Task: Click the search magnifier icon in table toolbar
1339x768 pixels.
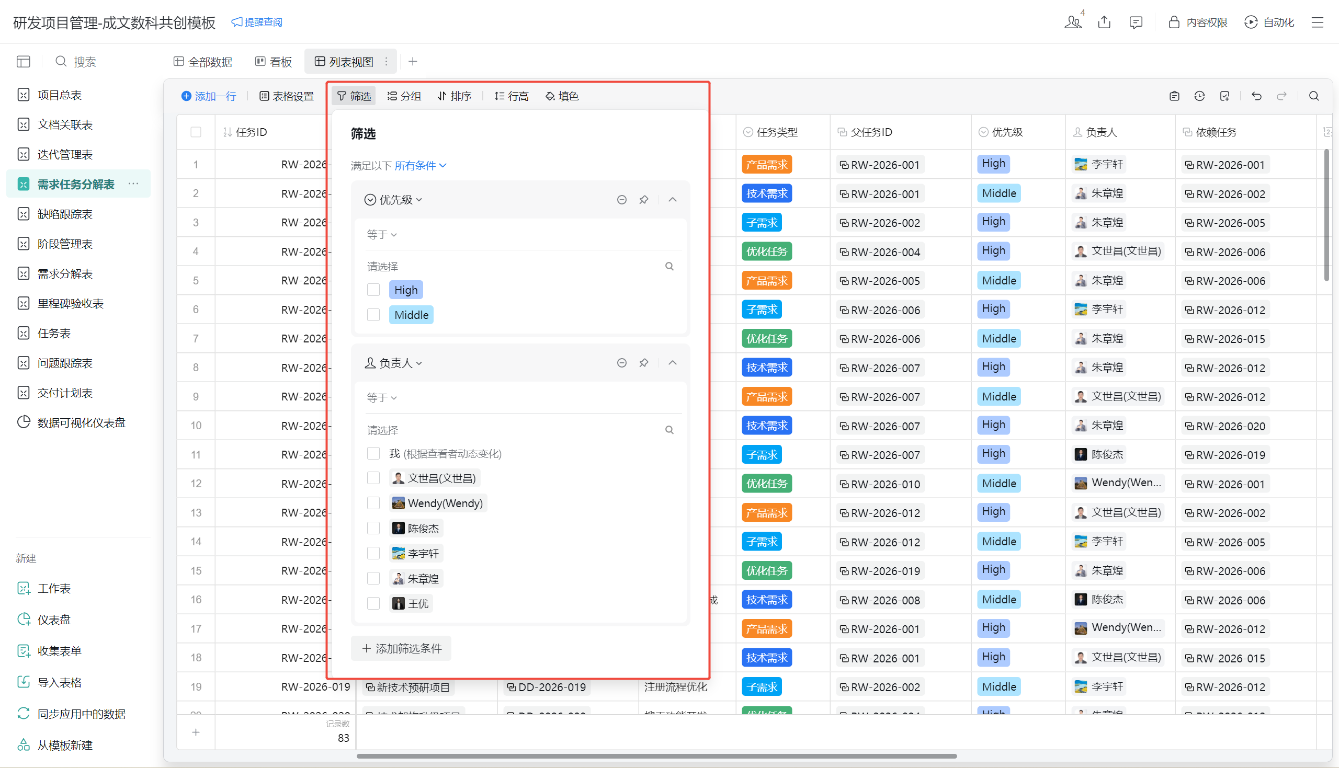Action: pyautogui.click(x=1314, y=96)
